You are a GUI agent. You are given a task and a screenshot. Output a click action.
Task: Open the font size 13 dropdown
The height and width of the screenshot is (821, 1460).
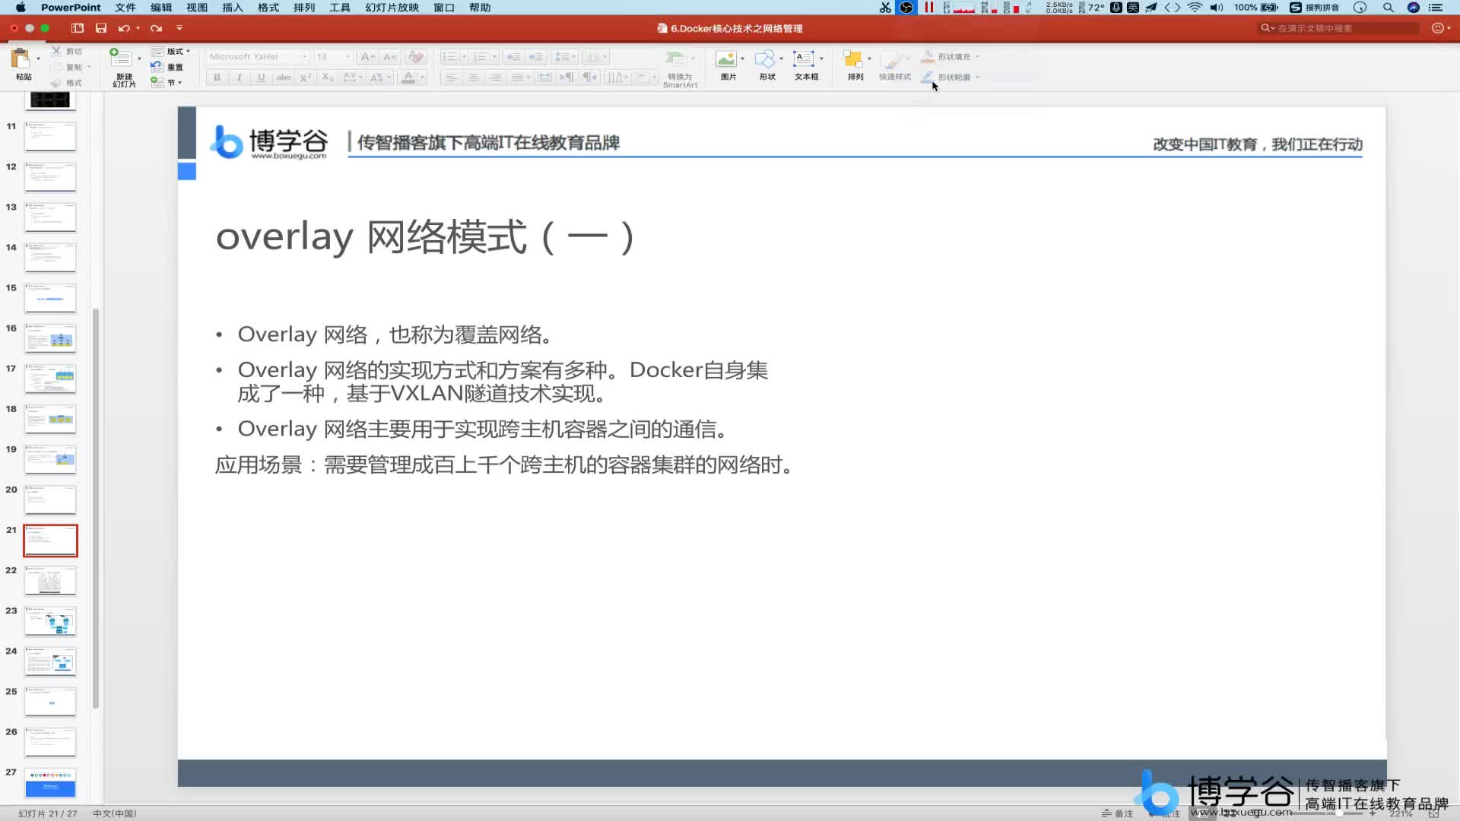(348, 57)
